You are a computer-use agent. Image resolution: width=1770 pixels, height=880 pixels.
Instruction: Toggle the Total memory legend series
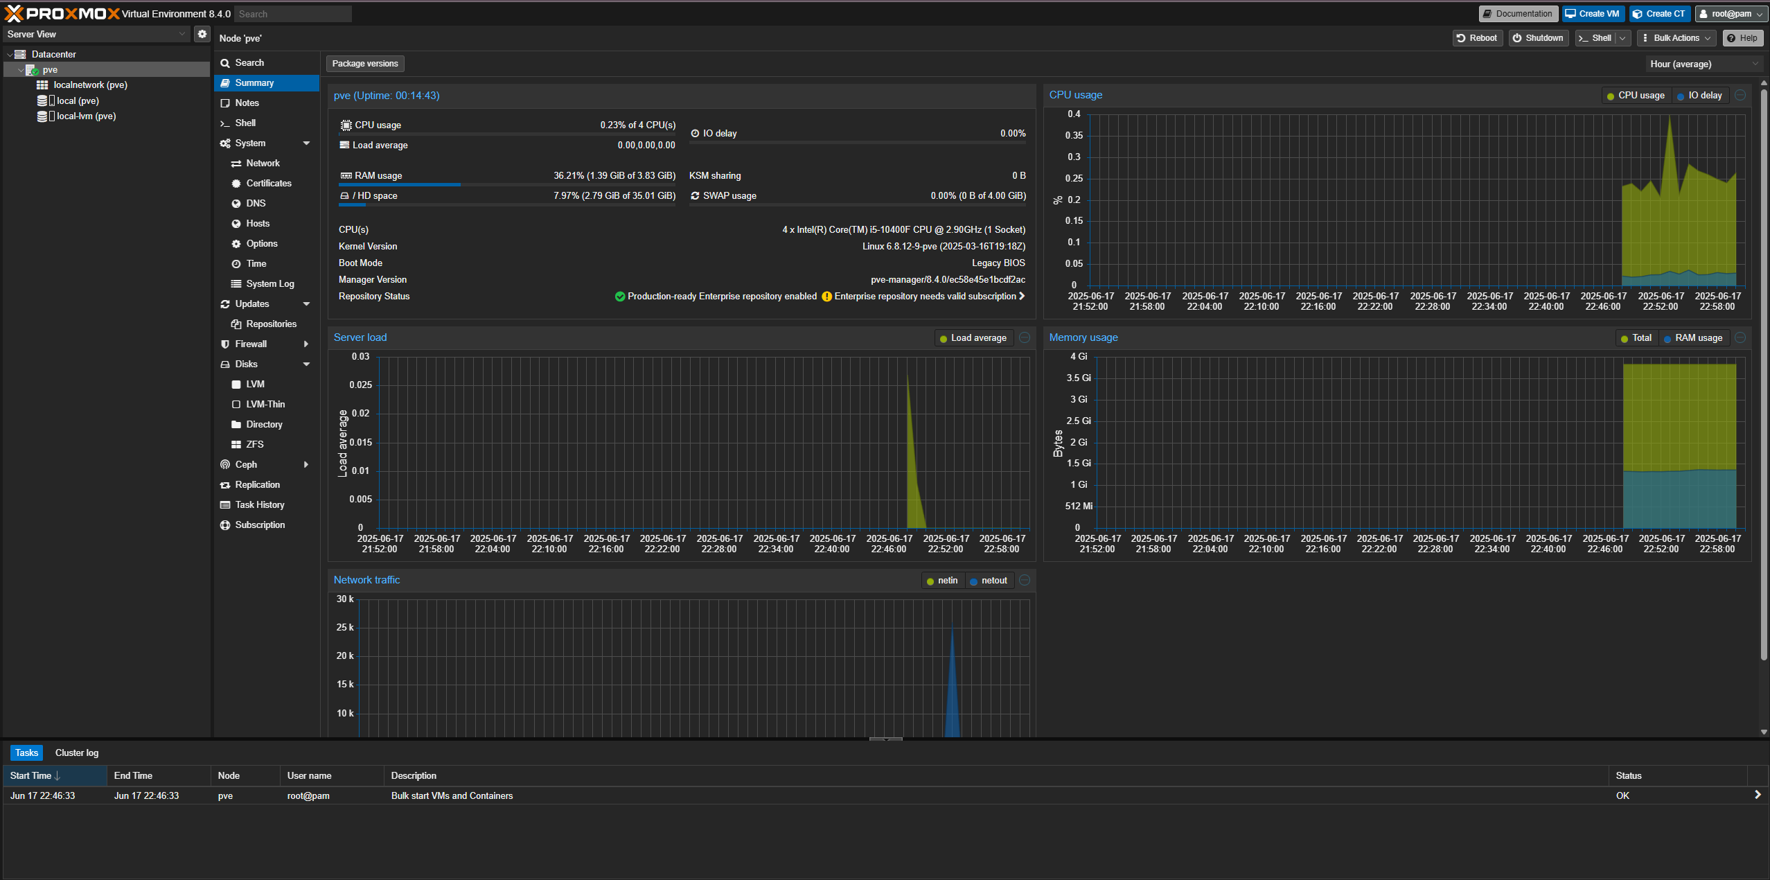(1636, 338)
